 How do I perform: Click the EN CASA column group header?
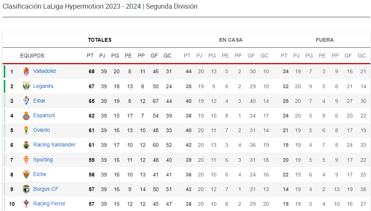pos(231,40)
